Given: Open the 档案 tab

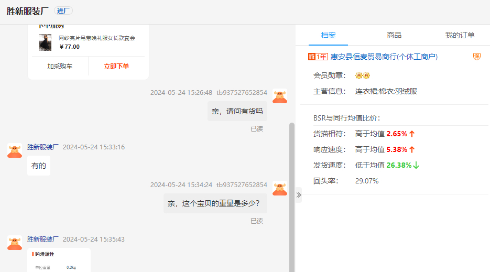Looking at the screenshot, I should point(328,35).
